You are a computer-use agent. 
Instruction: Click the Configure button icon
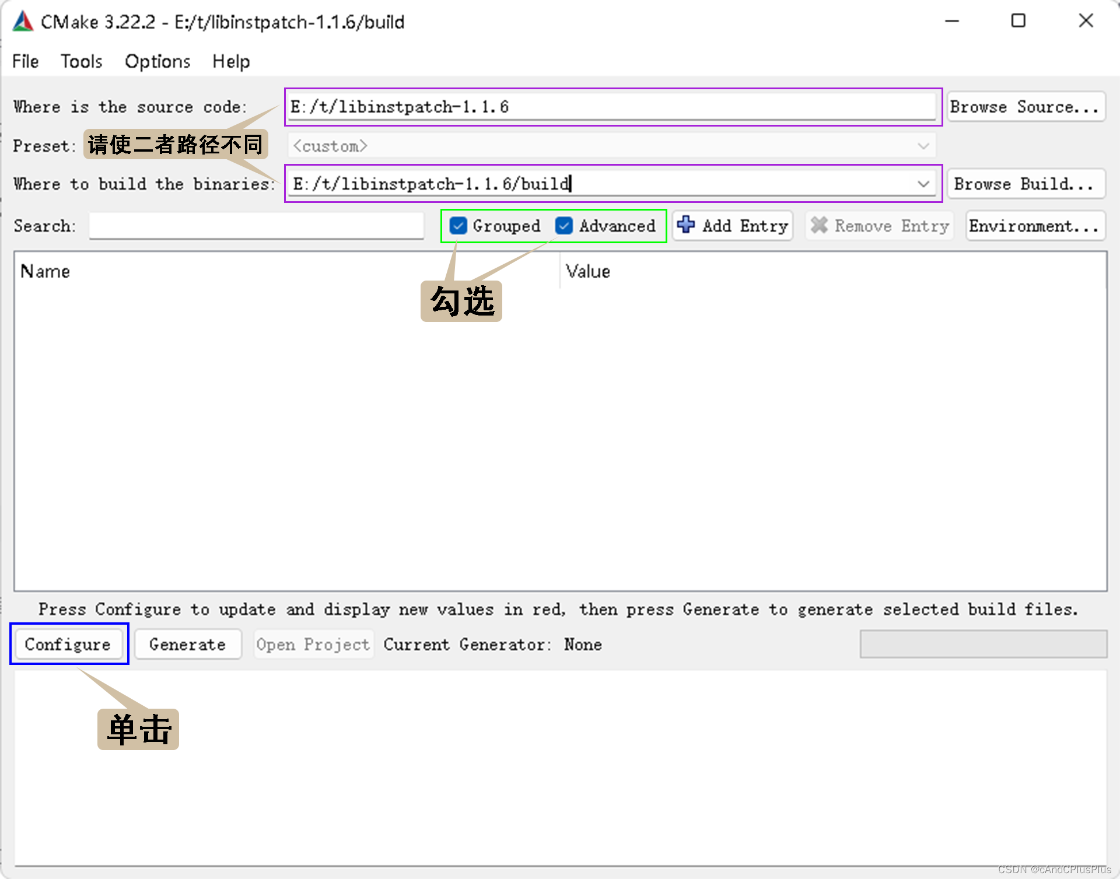[x=67, y=645]
